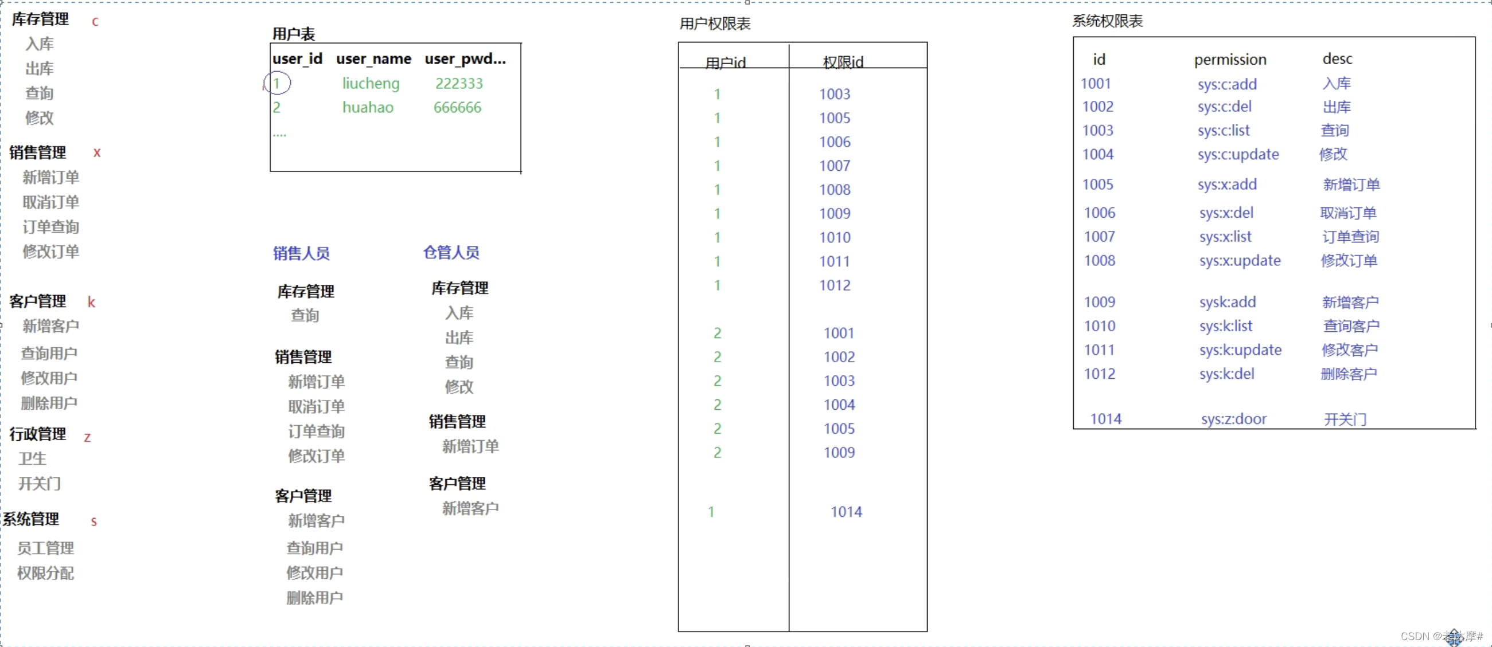Viewport: 1492px width, 647px height.
Task: Click sys:c:update in the permission column
Action: point(1238,155)
